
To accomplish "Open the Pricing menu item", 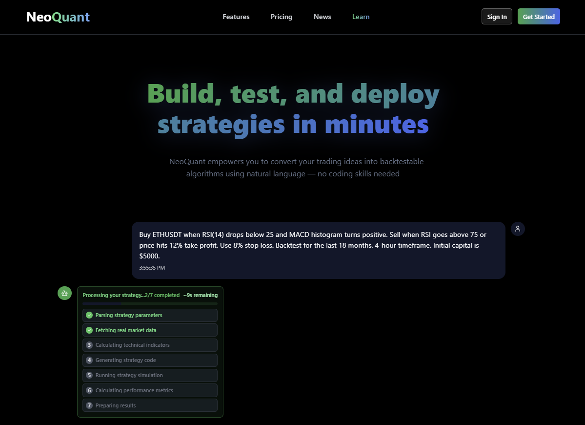I will (x=281, y=16).
